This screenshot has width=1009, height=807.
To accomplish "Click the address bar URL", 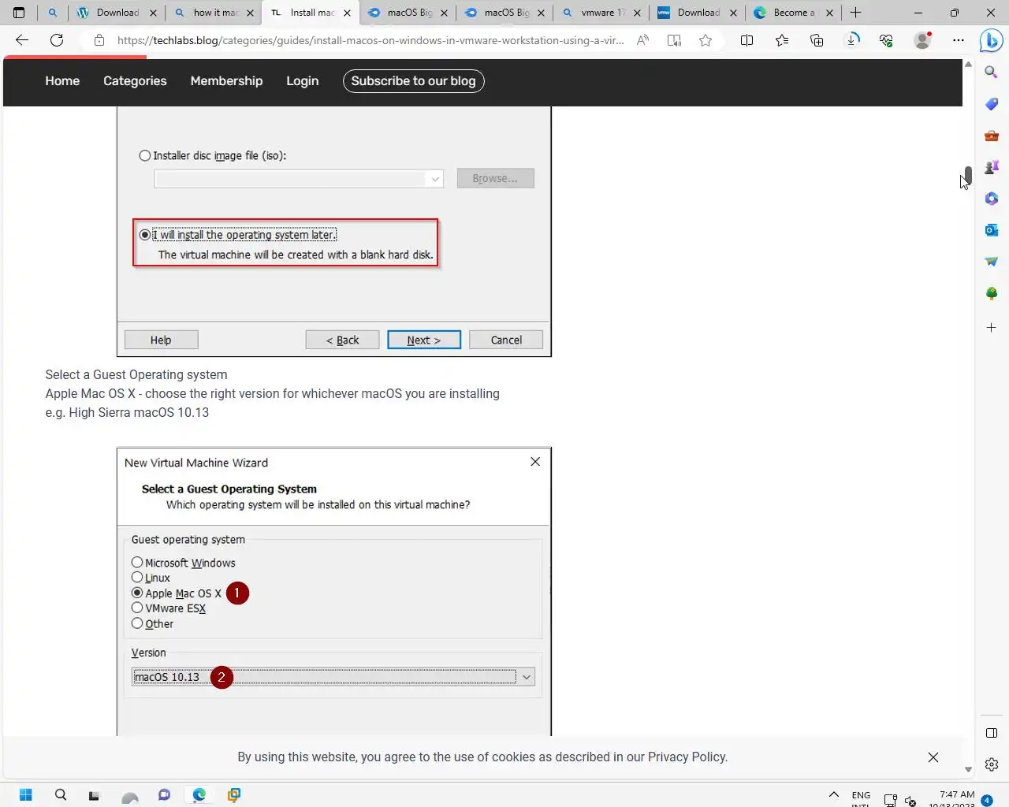I will point(370,40).
